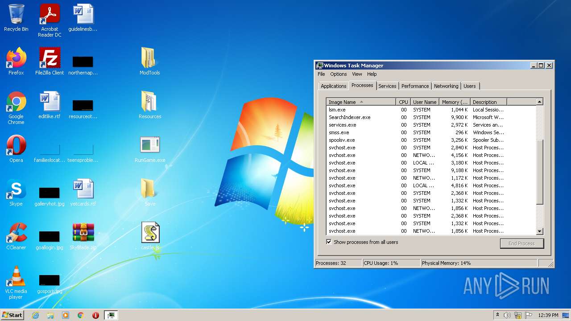Viewport: 571px width, 321px height.
Task: Open the Recycle Bin desktop icon
Action: (16, 18)
